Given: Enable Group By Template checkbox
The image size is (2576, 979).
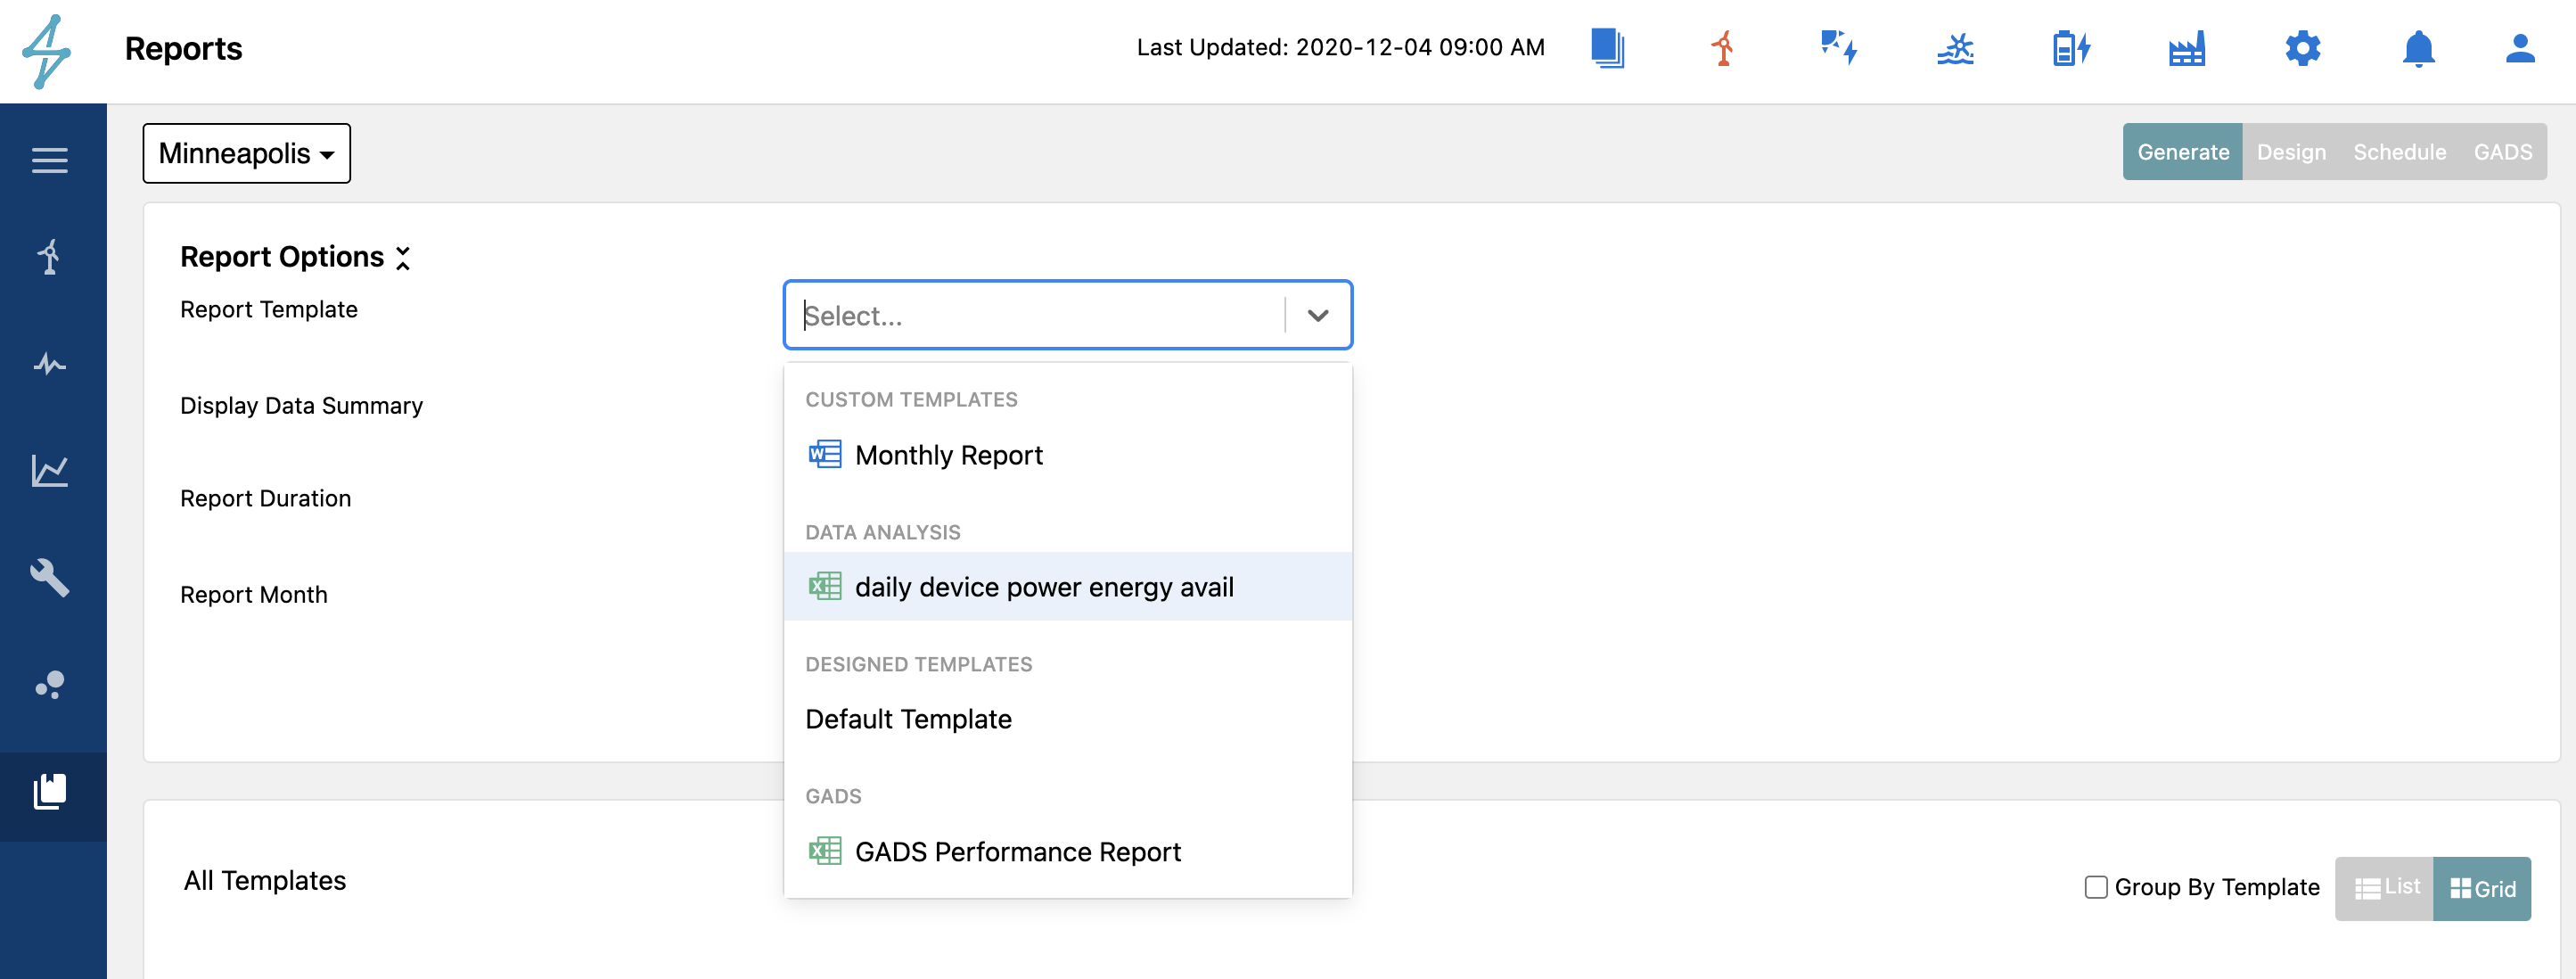Looking at the screenshot, I should pos(2096,887).
